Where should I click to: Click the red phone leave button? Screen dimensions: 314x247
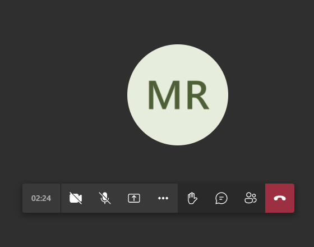tap(280, 198)
